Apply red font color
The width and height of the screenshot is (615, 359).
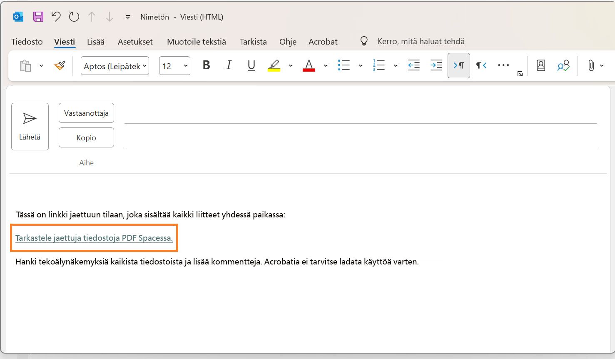309,65
